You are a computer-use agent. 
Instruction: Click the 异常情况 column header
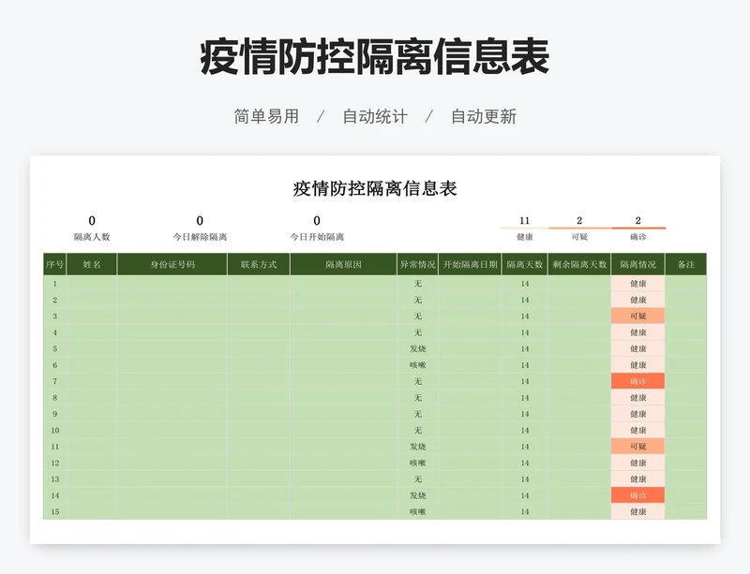click(417, 264)
